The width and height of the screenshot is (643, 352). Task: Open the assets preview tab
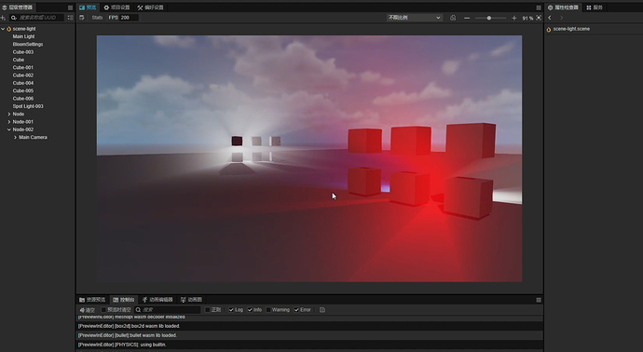click(92, 300)
